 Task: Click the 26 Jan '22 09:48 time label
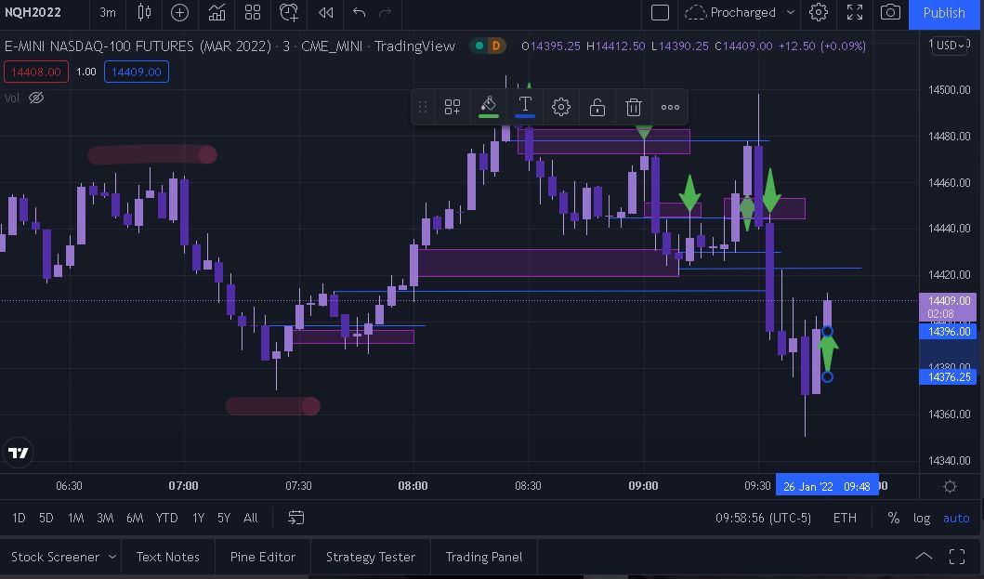[826, 487]
